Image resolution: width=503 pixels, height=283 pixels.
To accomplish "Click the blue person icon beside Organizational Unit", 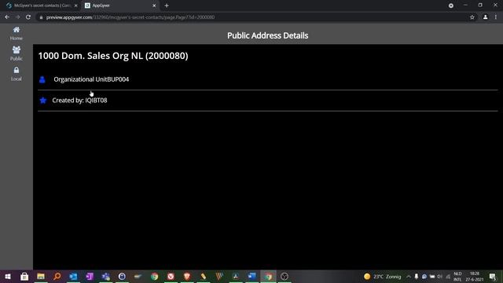I will [42, 79].
